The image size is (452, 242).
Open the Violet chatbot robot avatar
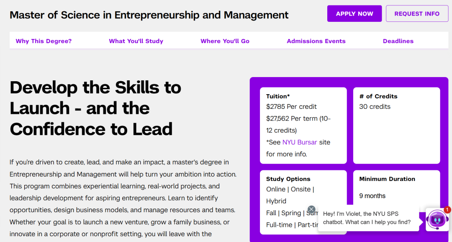pos(437,219)
